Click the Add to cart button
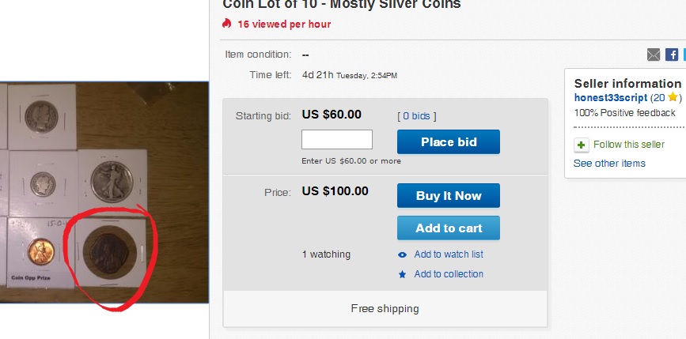This screenshot has width=686, height=339. click(448, 228)
